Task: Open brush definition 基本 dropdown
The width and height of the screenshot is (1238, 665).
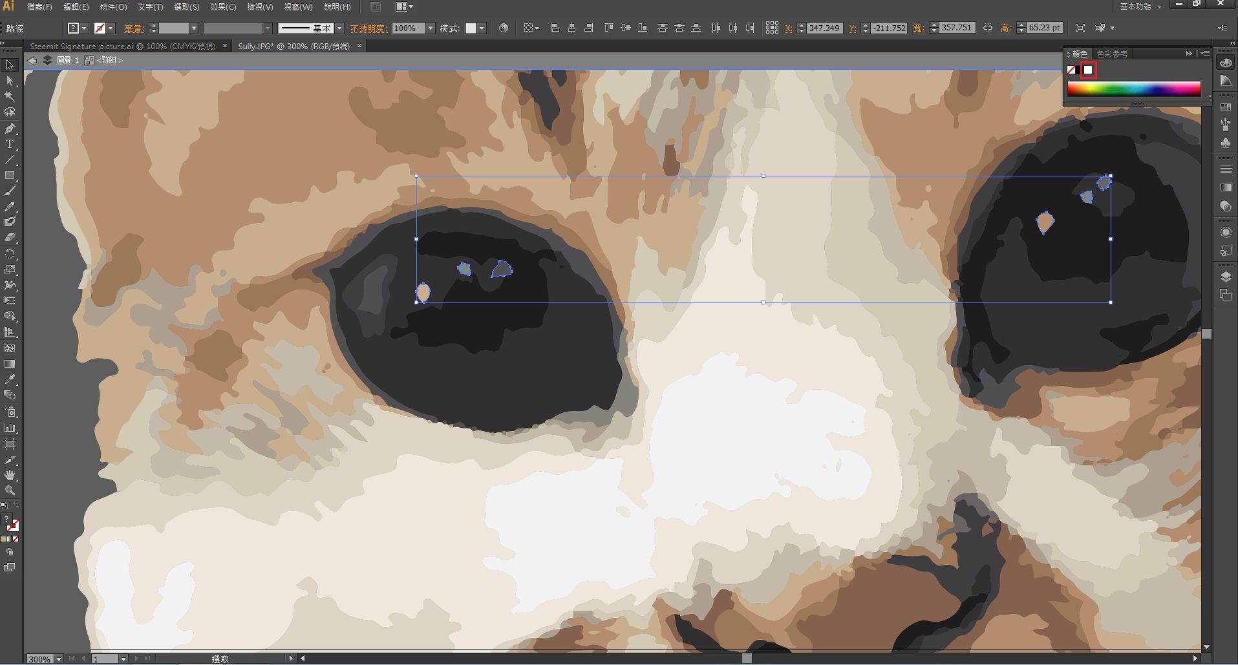Action: pos(339,28)
